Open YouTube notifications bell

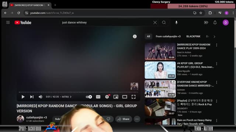coord(215,23)
